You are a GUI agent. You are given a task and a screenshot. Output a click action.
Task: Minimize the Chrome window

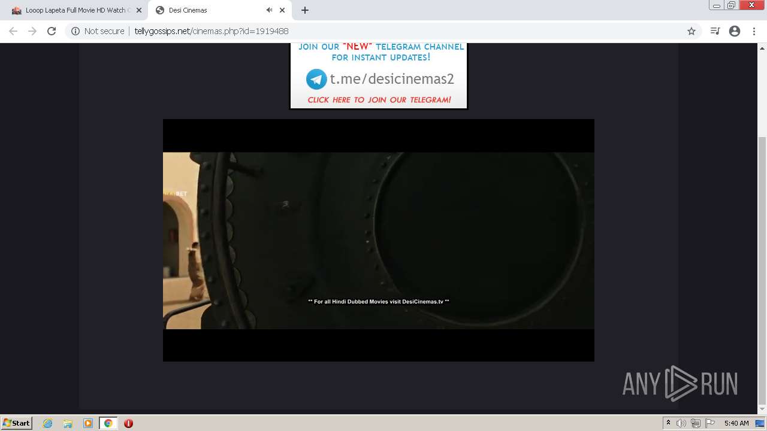click(717, 5)
